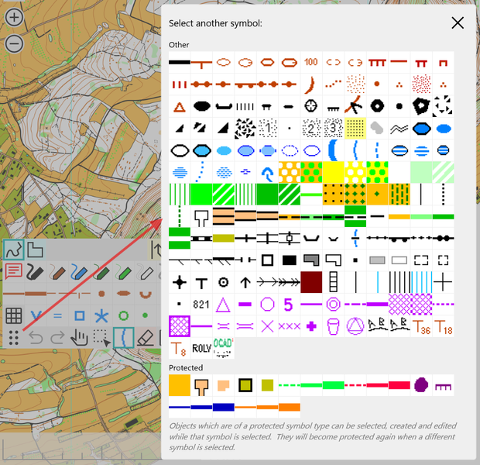Choose the solid bright green area symbol

coord(201,195)
